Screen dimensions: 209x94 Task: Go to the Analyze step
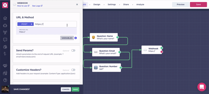(x=140, y=4)
